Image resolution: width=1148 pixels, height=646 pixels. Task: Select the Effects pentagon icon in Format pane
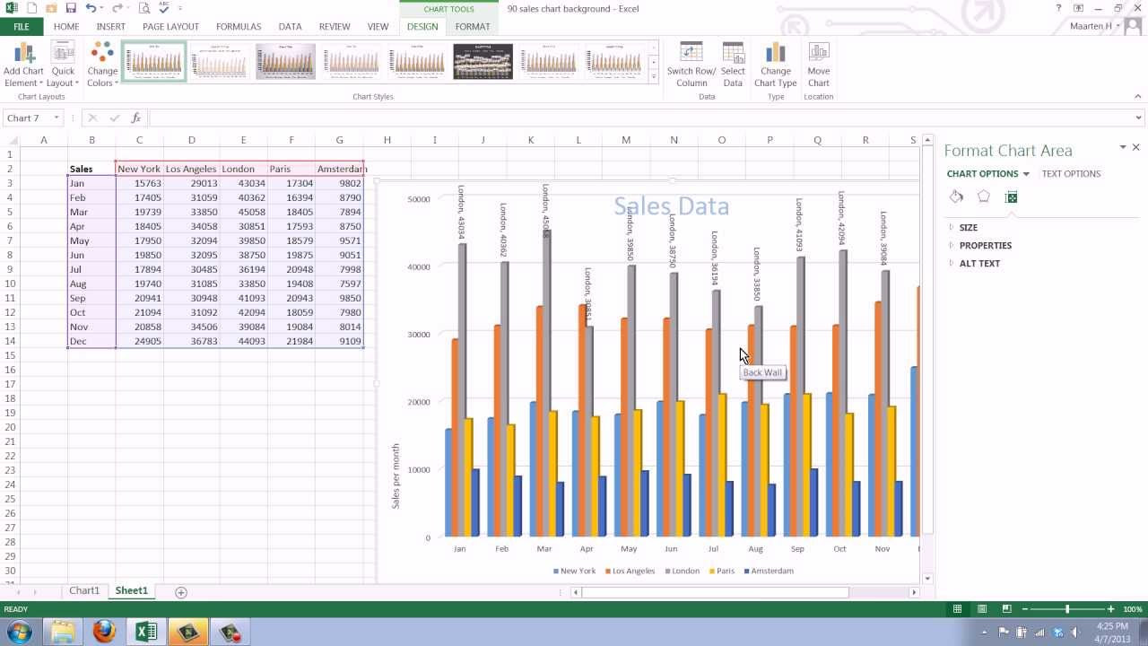[983, 196]
